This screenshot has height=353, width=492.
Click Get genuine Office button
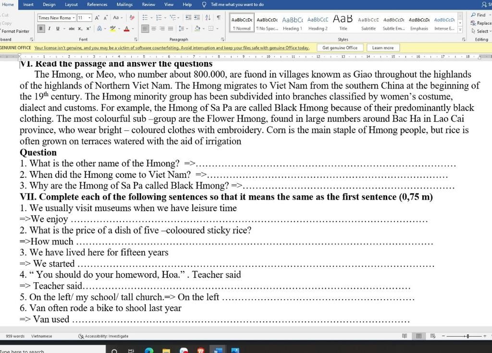[x=340, y=48]
